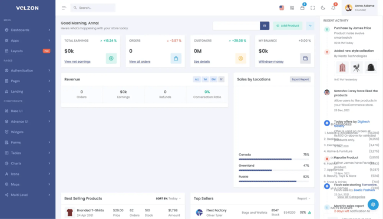The image size is (383, 219).
Task: Click the View all orders link
Action: click(x=140, y=62)
